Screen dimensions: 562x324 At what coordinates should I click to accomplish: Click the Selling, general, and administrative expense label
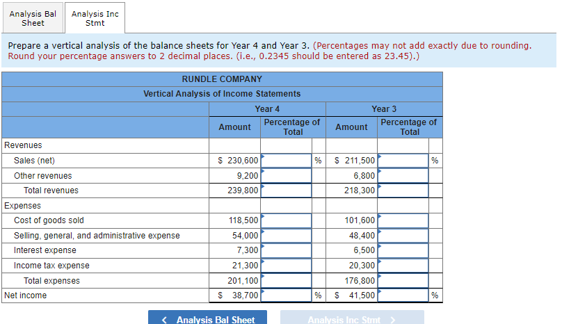(x=97, y=236)
